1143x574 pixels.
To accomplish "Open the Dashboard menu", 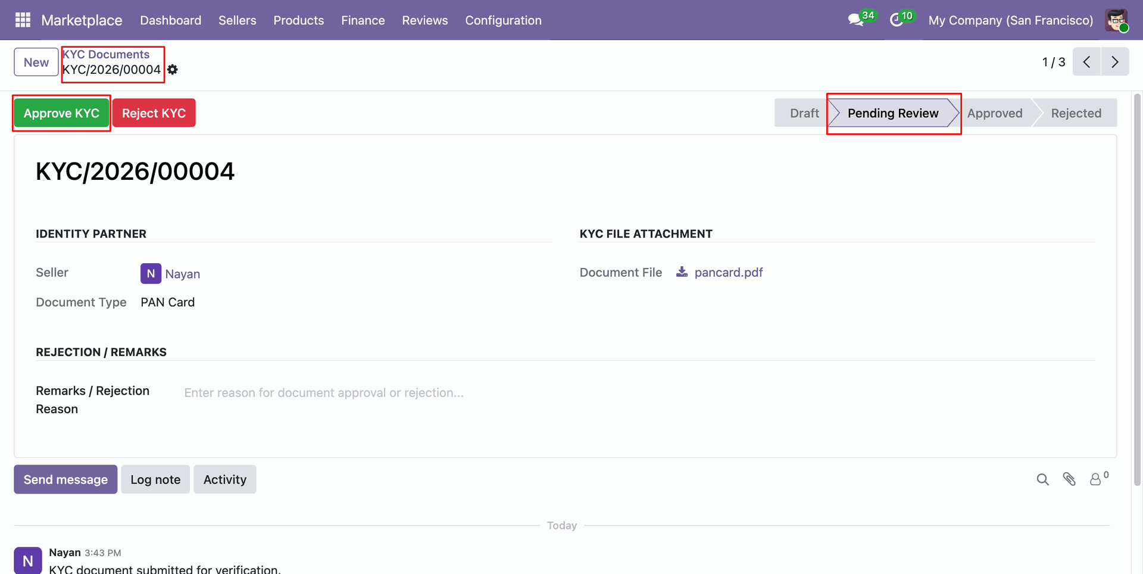I will click(x=171, y=20).
